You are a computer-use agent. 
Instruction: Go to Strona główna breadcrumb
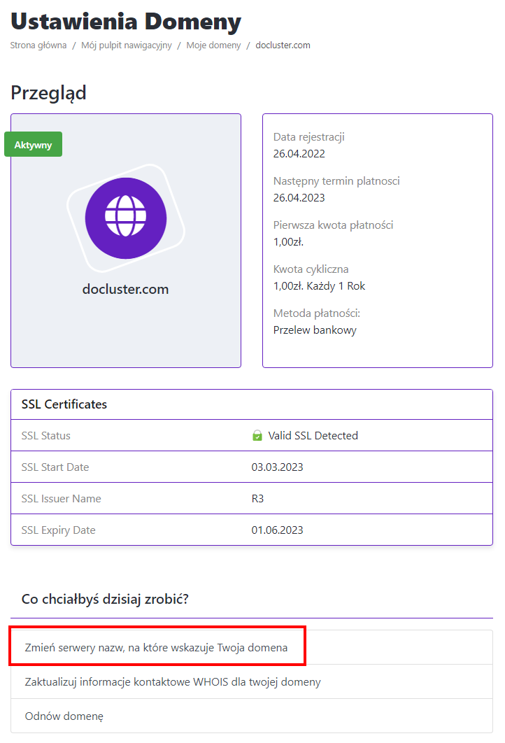click(38, 45)
